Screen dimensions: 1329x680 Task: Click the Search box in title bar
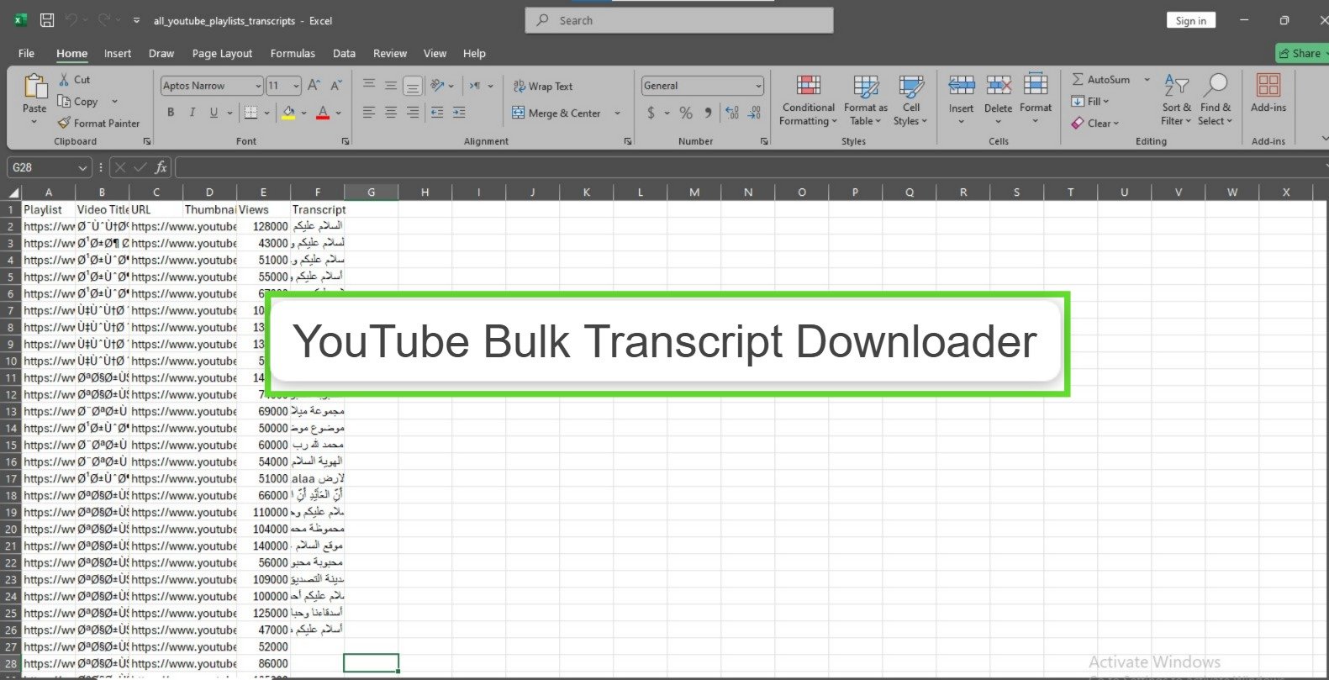point(679,20)
